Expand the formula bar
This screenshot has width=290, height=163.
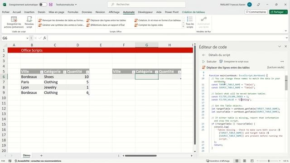click(286, 38)
